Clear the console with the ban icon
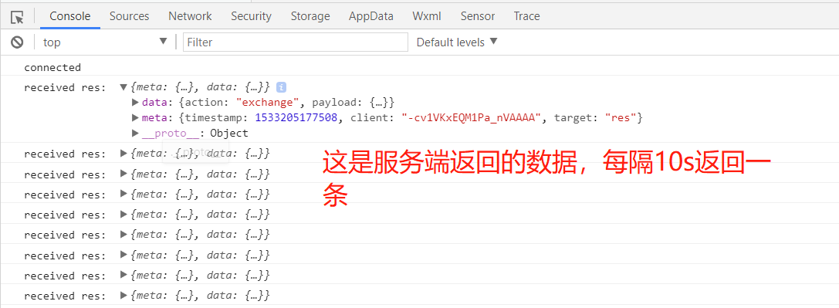 (17, 42)
